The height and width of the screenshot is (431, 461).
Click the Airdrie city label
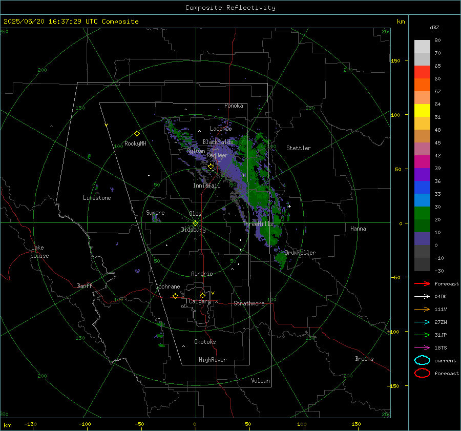tap(202, 274)
